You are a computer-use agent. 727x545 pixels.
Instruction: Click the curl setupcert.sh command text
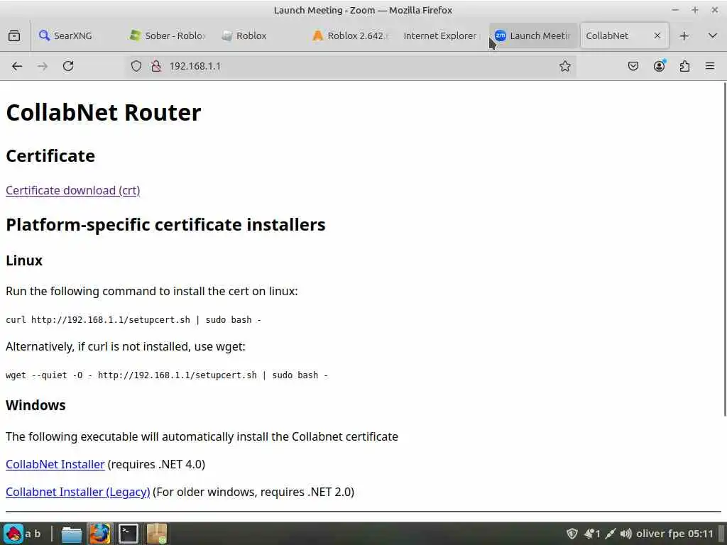pyautogui.click(x=133, y=320)
